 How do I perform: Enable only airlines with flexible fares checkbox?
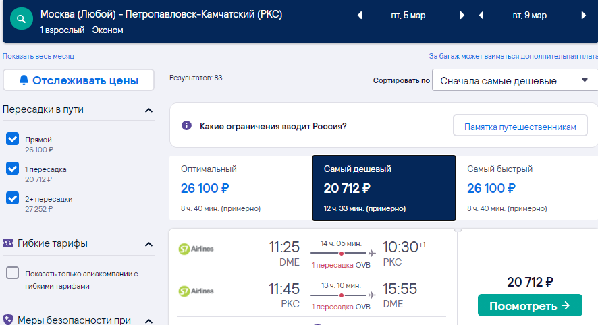[13, 273]
